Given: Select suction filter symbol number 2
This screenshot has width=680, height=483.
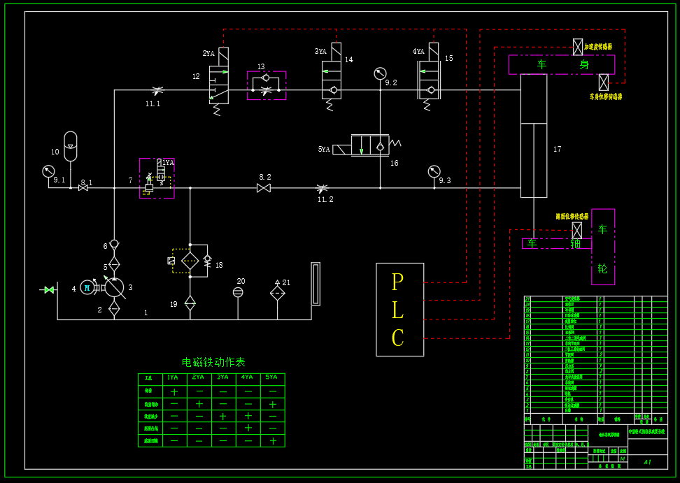Looking at the screenshot, I should coord(114,308).
